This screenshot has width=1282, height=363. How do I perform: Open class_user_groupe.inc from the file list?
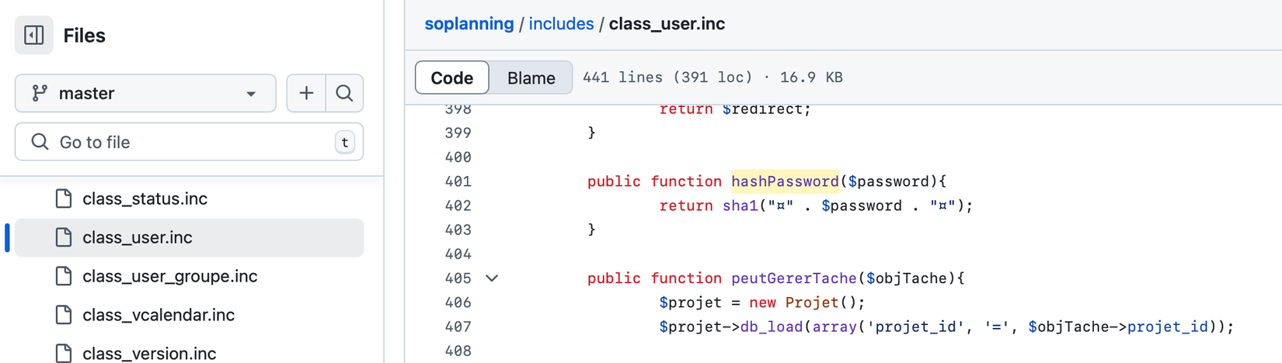coord(169,276)
